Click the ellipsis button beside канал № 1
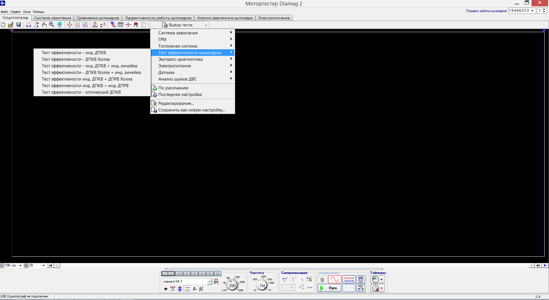Viewport: 549px width, 300px height. tap(209, 282)
